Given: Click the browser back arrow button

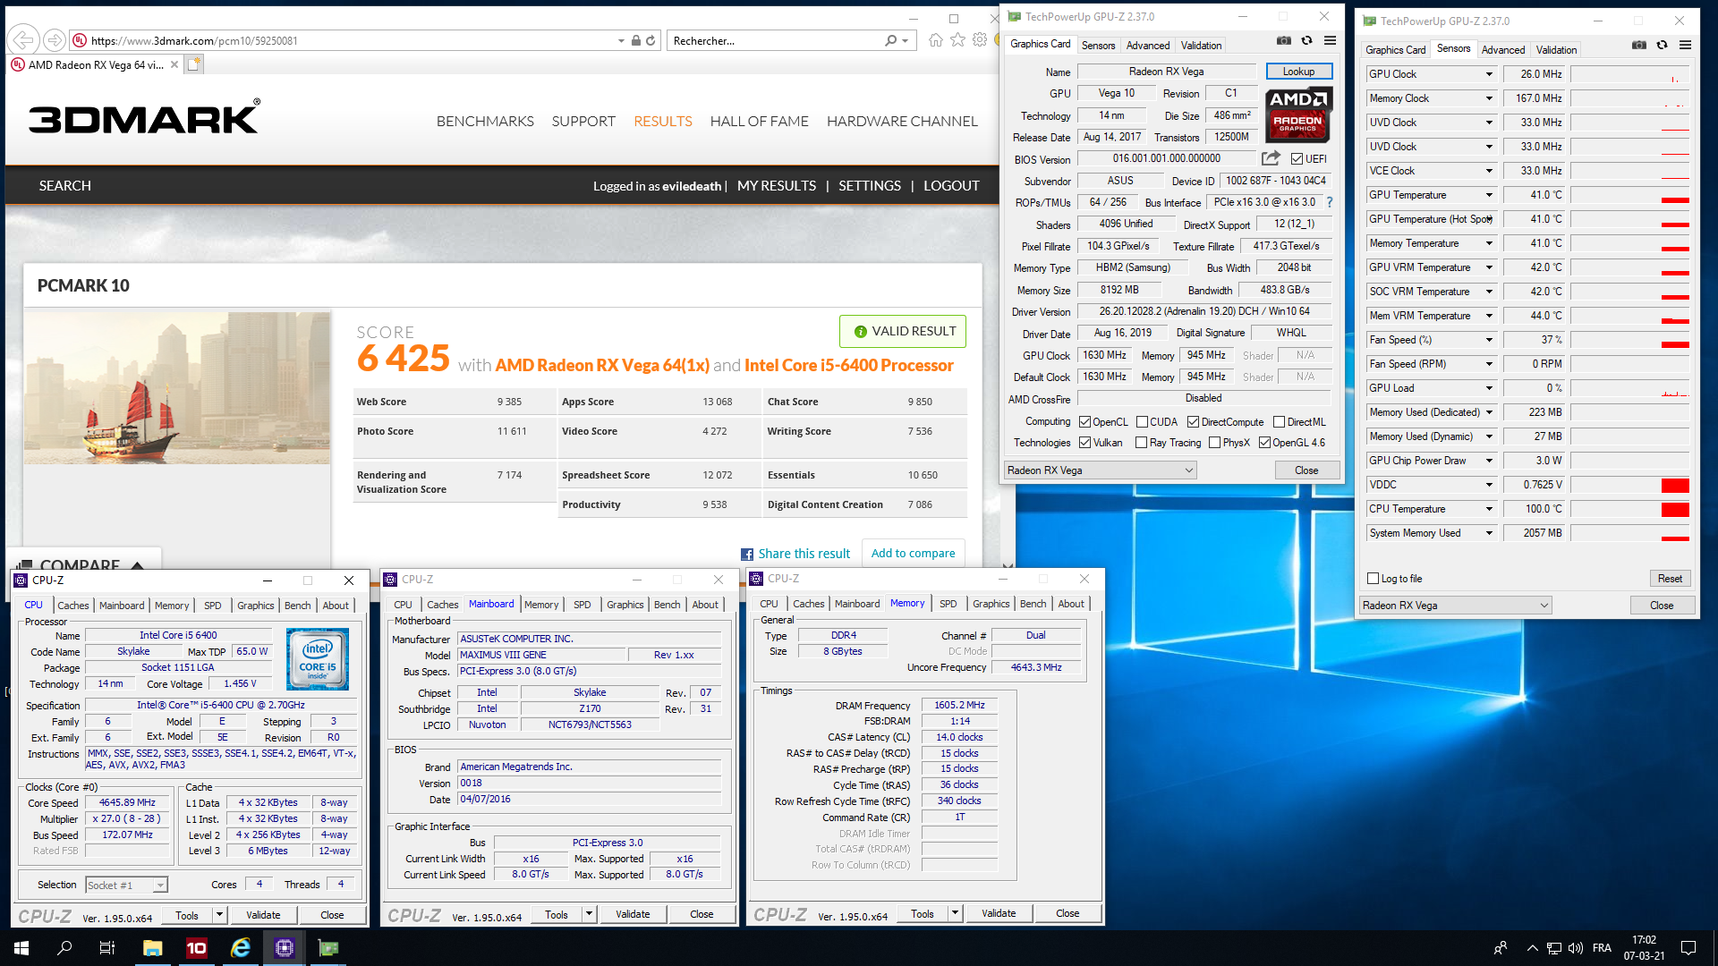Looking at the screenshot, I should pyautogui.click(x=24, y=40).
